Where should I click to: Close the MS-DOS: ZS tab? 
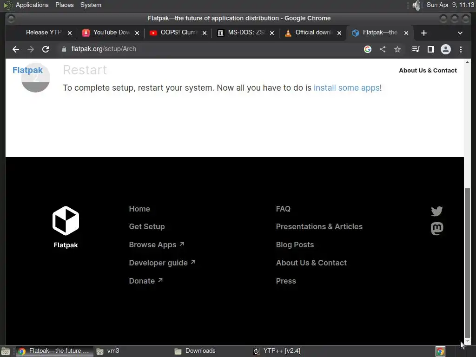[271, 33]
